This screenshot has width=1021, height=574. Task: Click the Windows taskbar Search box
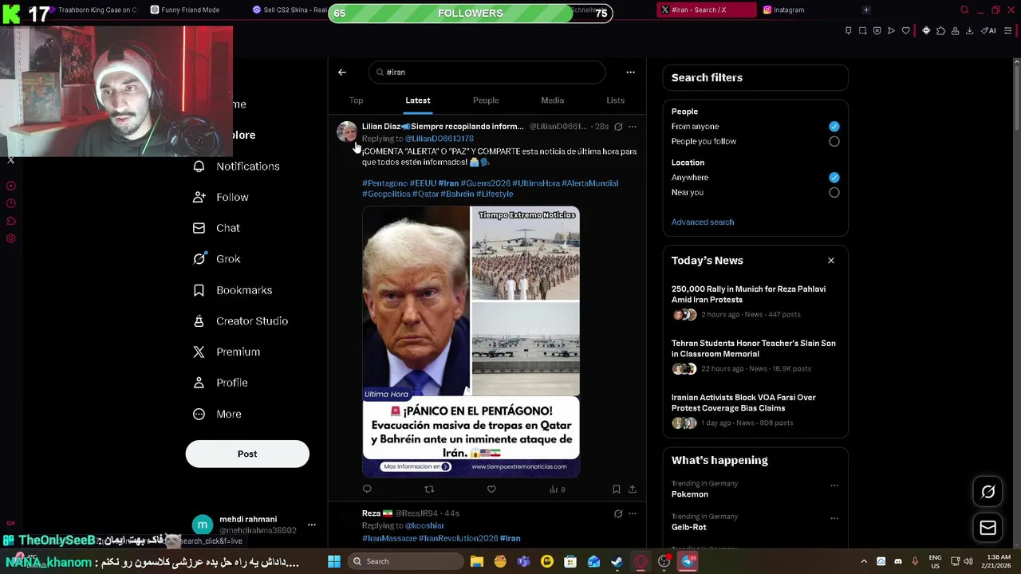(x=404, y=561)
